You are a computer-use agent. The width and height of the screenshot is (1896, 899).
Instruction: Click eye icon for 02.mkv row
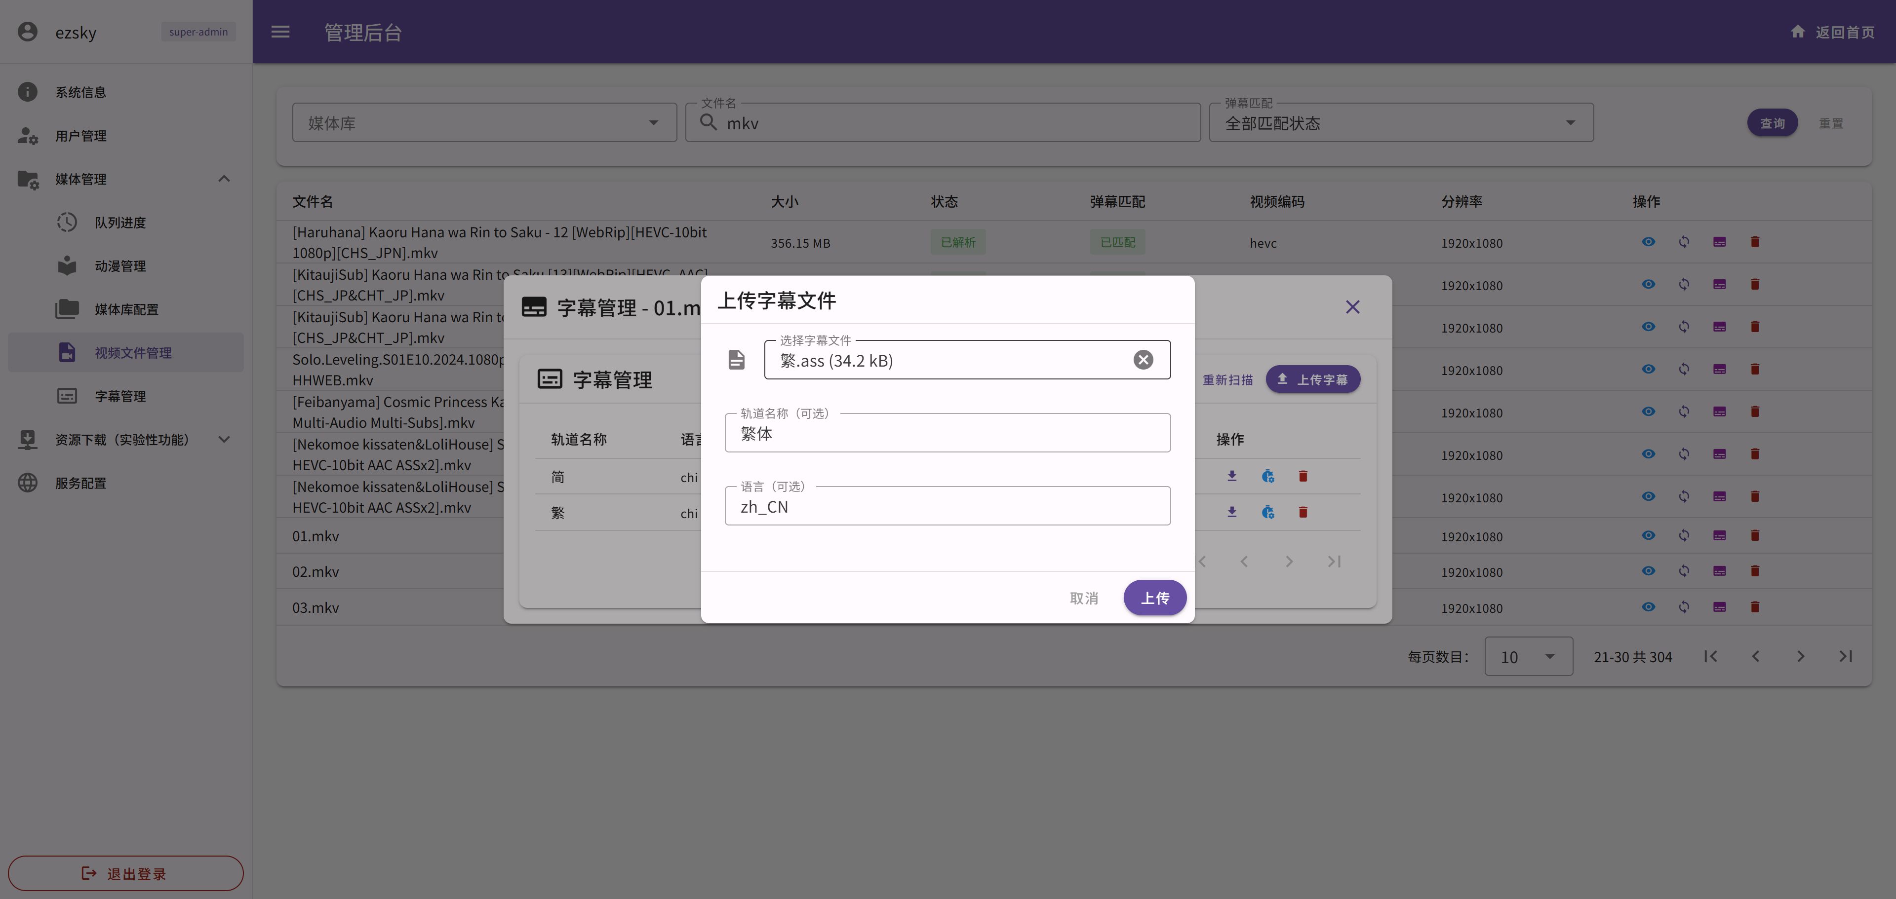coord(1648,571)
